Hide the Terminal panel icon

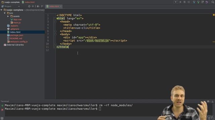213,101
